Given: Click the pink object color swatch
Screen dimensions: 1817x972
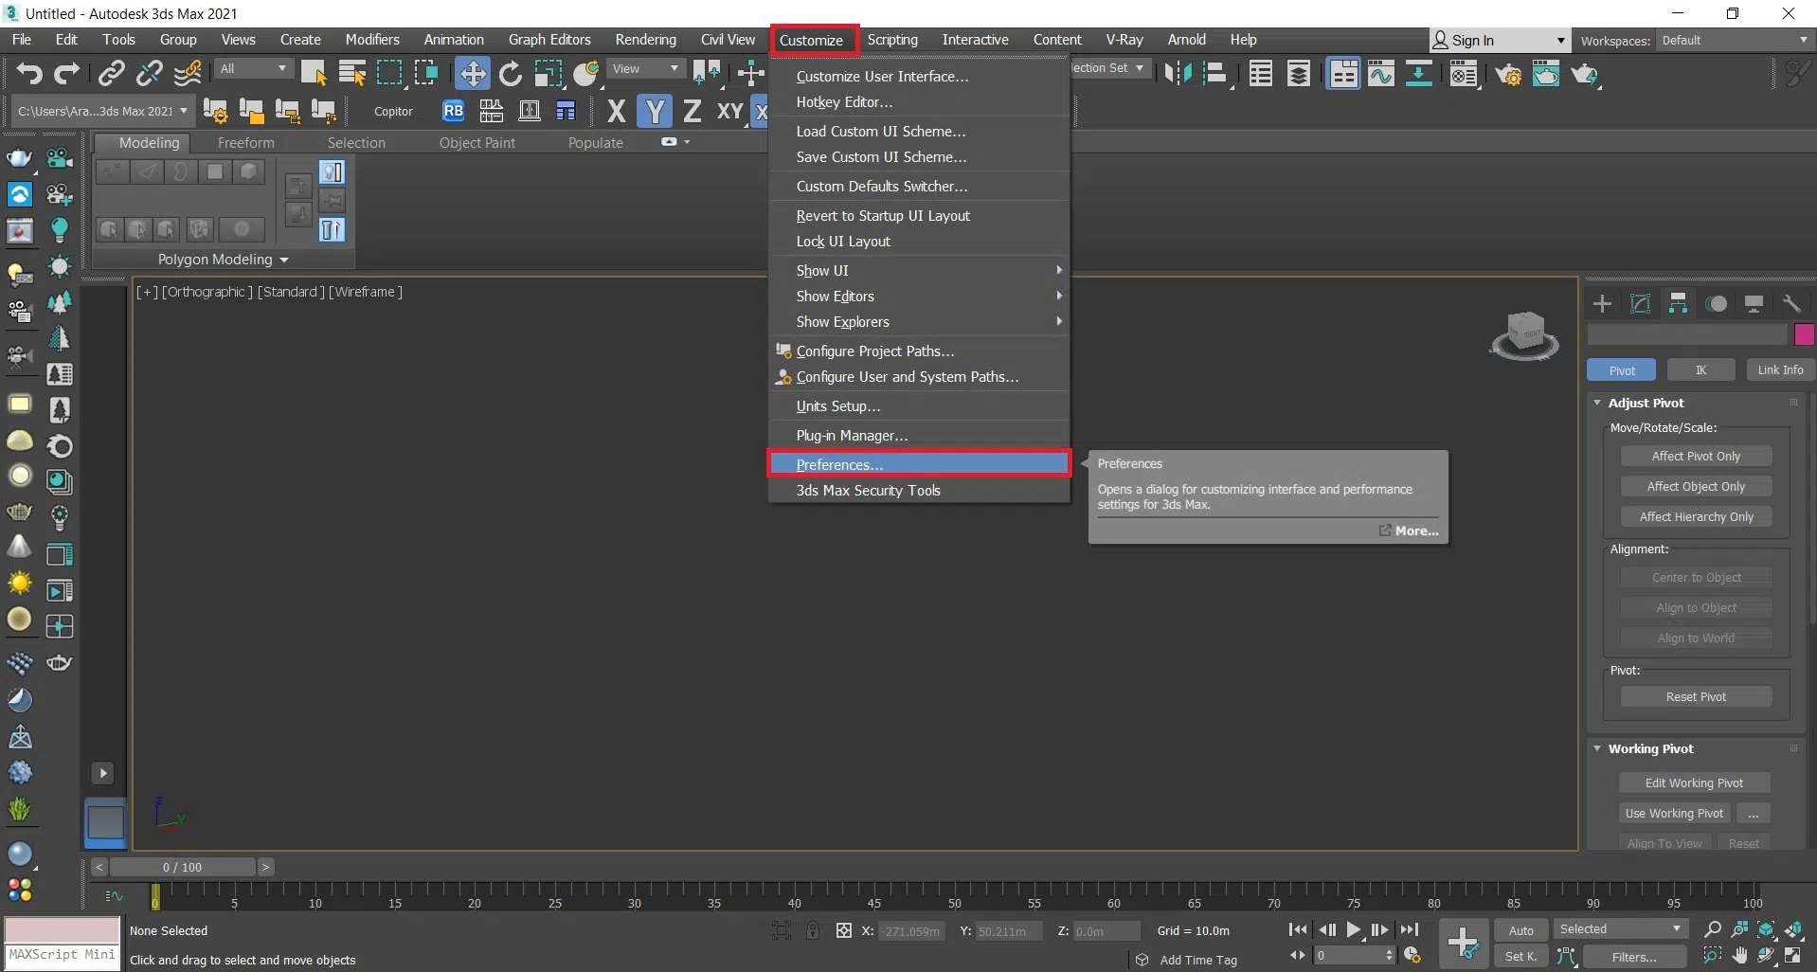Looking at the screenshot, I should 1804,334.
